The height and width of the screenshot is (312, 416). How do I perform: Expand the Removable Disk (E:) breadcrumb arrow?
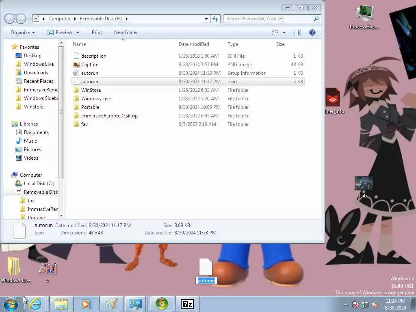(127, 19)
